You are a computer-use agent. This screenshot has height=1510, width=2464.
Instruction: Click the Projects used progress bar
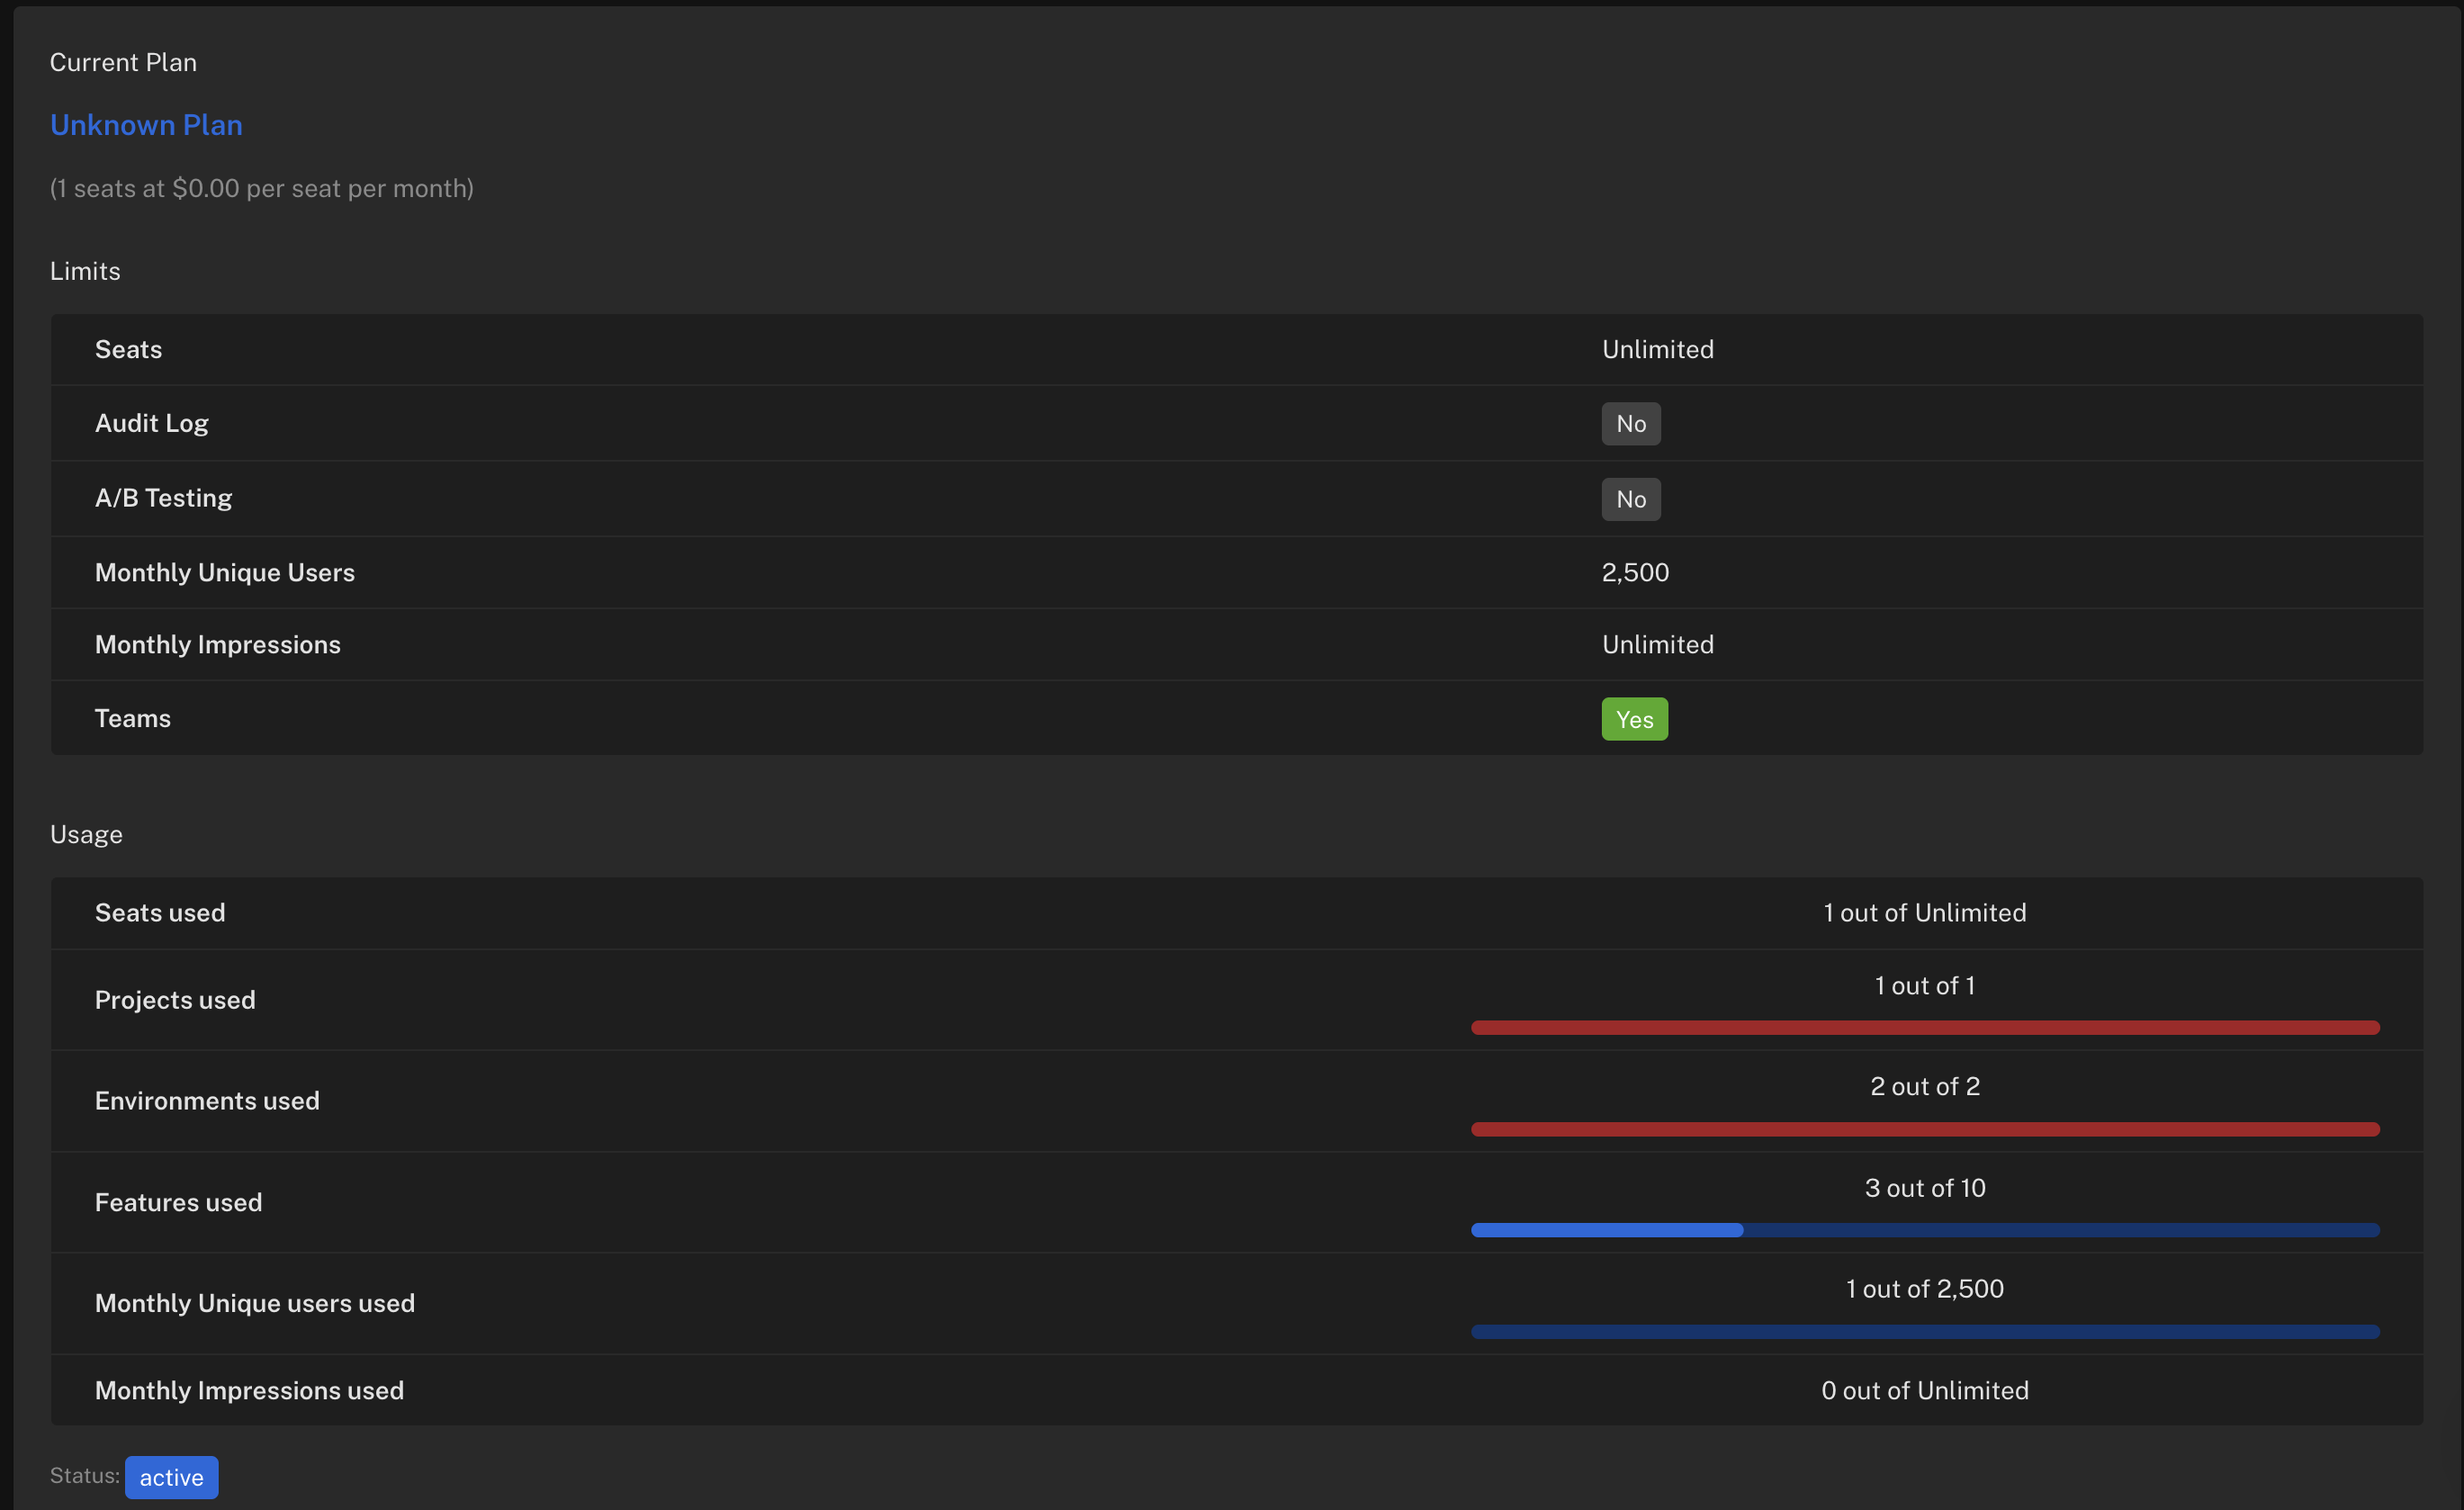click(1924, 1027)
